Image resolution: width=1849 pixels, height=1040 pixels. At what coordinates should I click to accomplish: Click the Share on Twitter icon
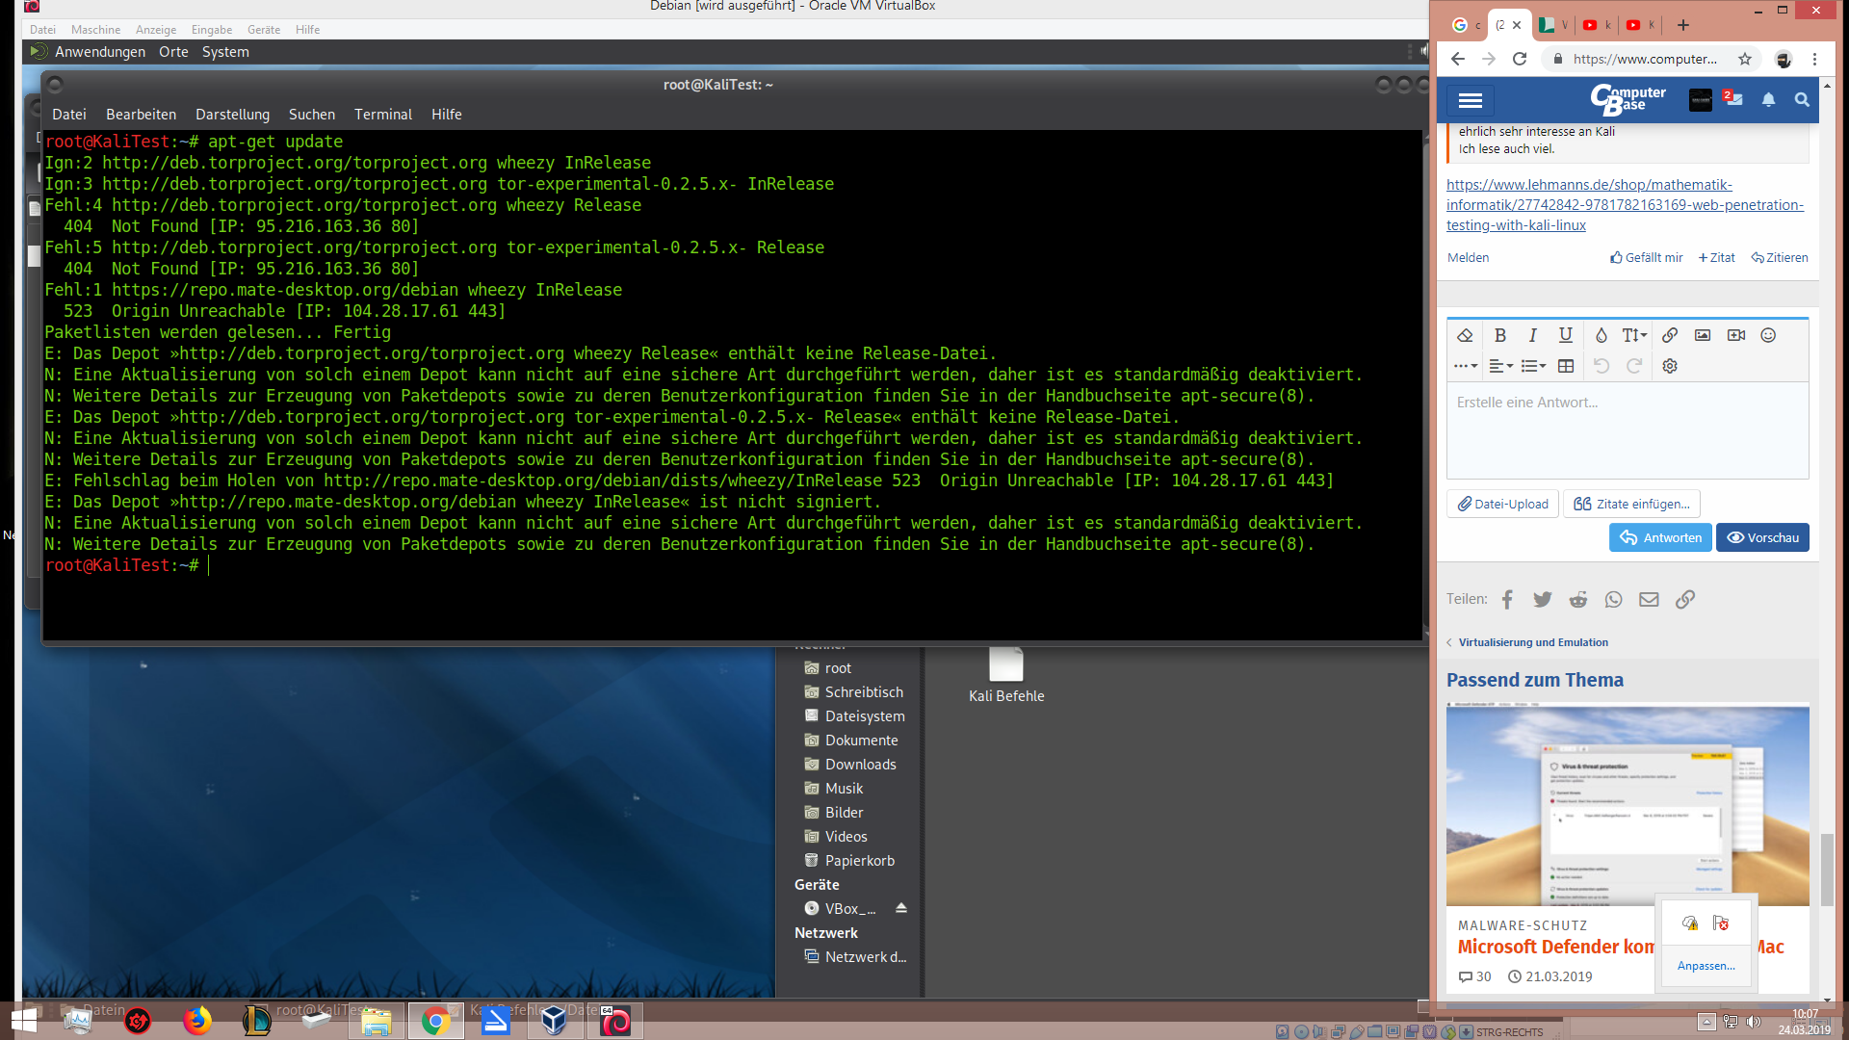click(x=1543, y=599)
